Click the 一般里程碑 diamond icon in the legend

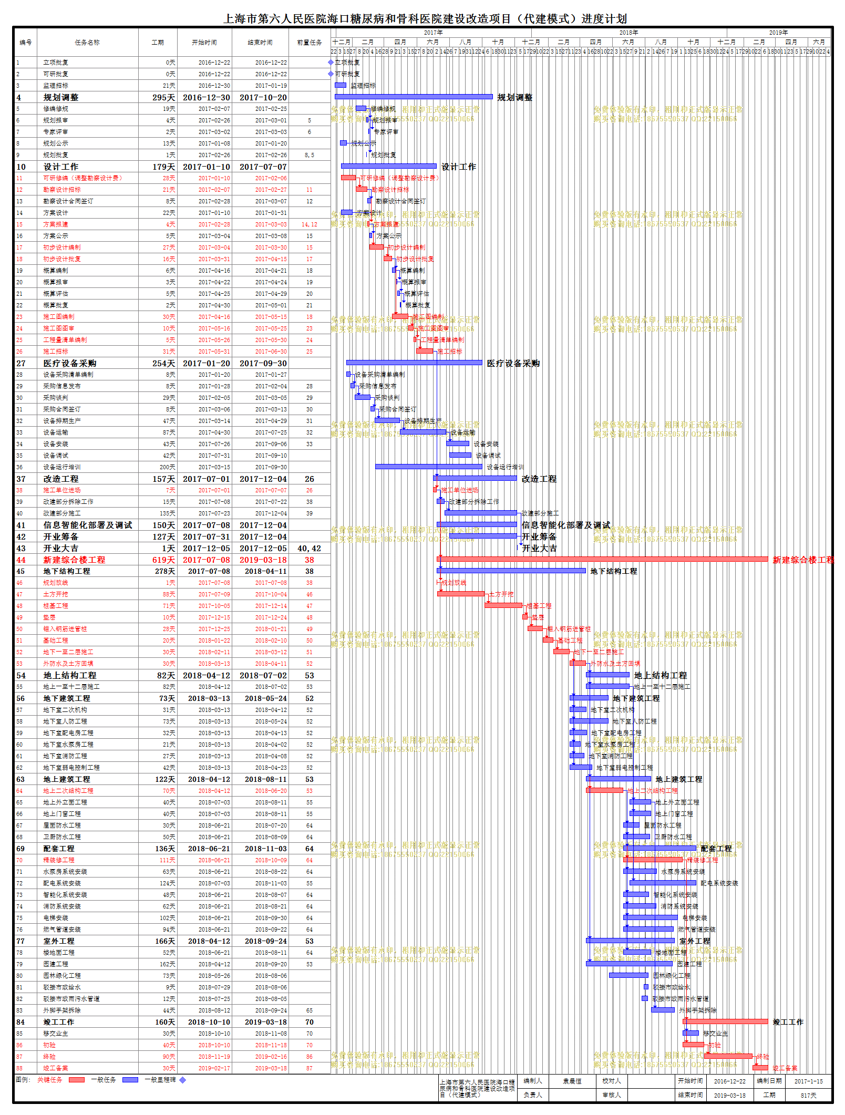click(183, 1080)
